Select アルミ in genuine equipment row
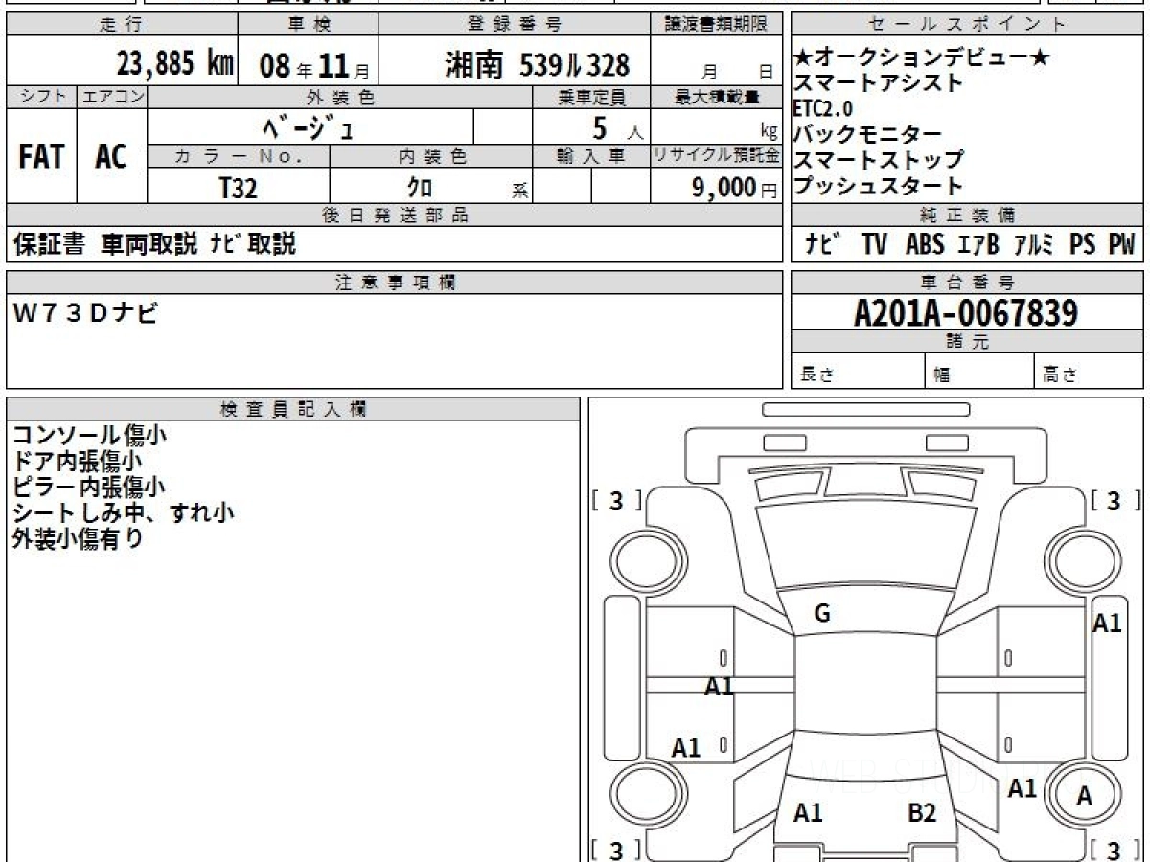The image size is (1150, 862). pos(1034,244)
